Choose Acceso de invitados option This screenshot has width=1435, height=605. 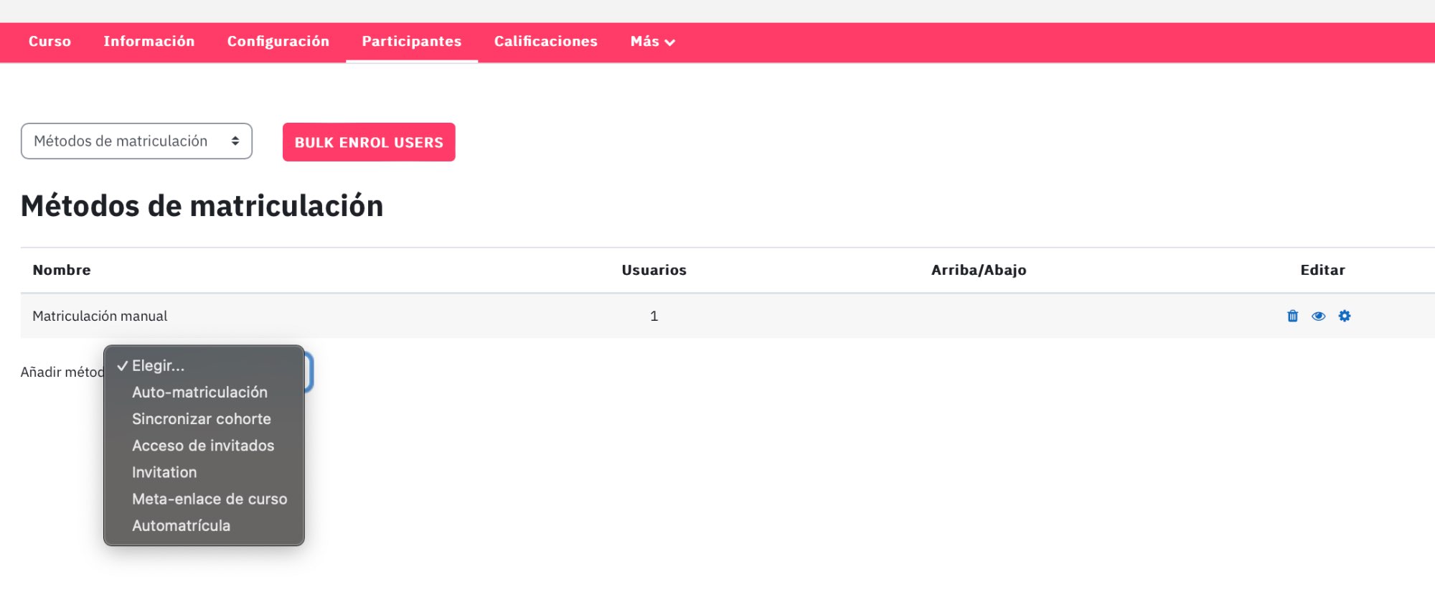[x=204, y=446]
